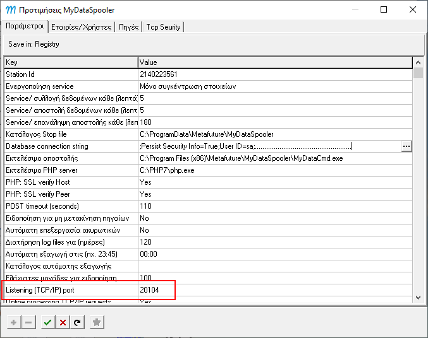This screenshot has height=338, width=428.
Task: Select PHP: SSL verify Host key
Action: pos(71,182)
